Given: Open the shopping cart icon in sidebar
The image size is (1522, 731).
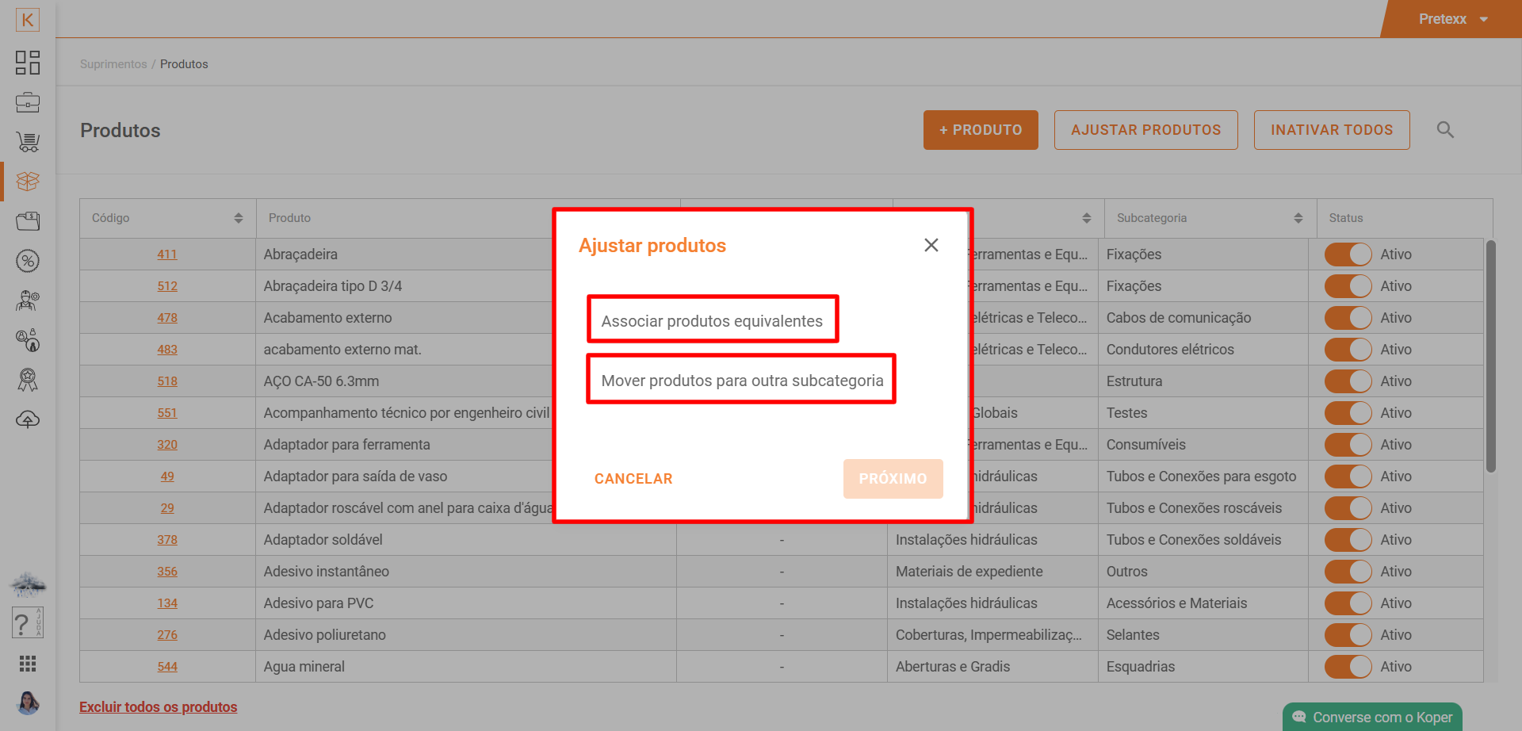Looking at the screenshot, I should (28, 142).
